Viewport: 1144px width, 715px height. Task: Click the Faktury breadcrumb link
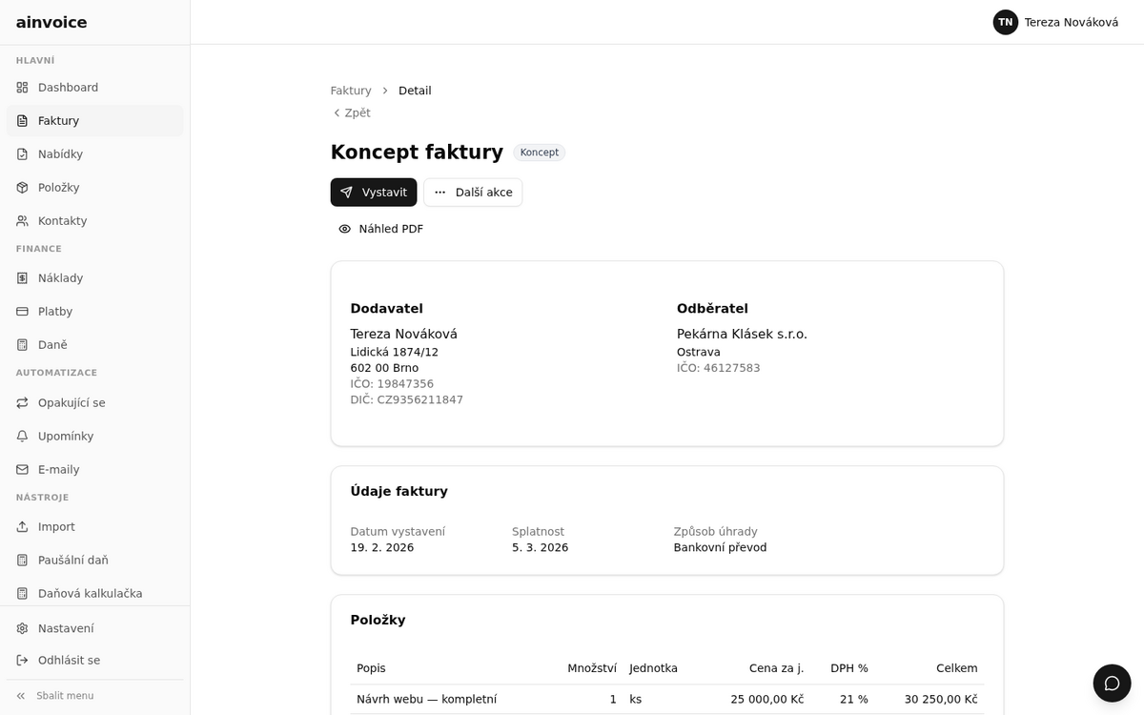pyautogui.click(x=351, y=91)
